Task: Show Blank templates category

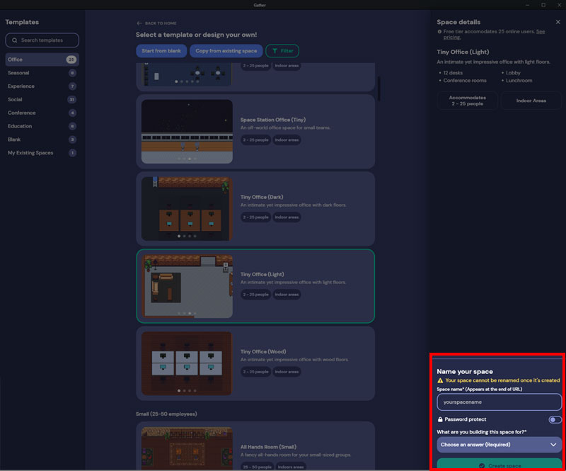Action: [42, 140]
